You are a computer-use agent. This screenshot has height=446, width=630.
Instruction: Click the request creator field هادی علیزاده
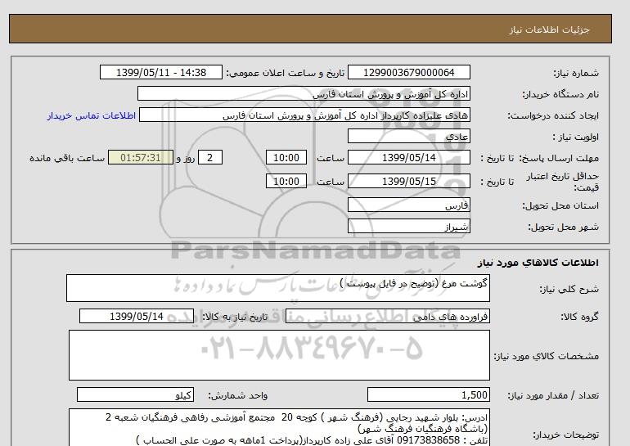(304, 115)
